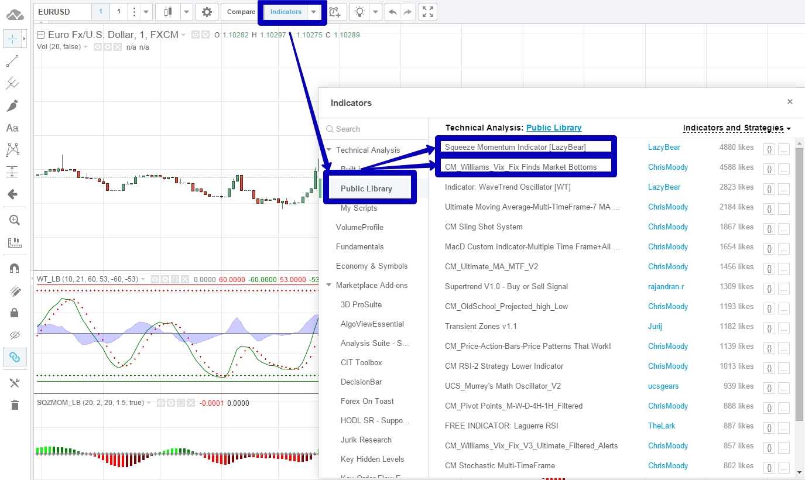The width and height of the screenshot is (805, 480).
Task: Click the fullscreen mode icon
Action: (x=428, y=12)
